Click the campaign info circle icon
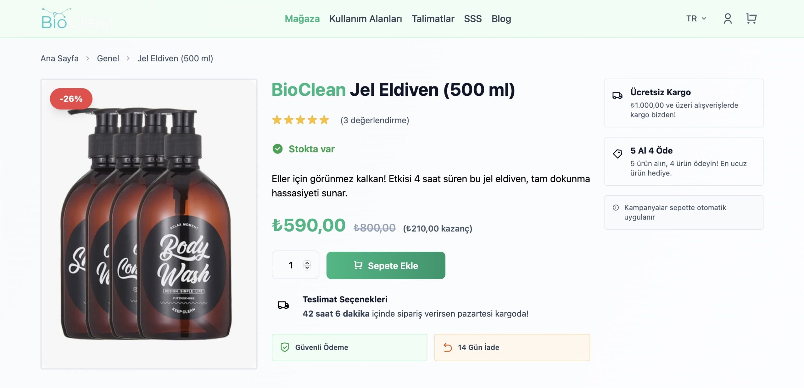The height and width of the screenshot is (388, 804). point(616,208)
